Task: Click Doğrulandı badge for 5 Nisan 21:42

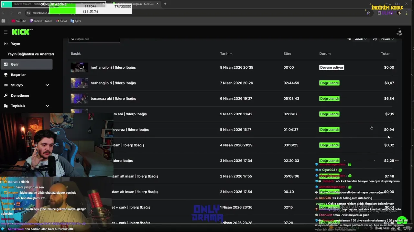Action: [329, 114]
